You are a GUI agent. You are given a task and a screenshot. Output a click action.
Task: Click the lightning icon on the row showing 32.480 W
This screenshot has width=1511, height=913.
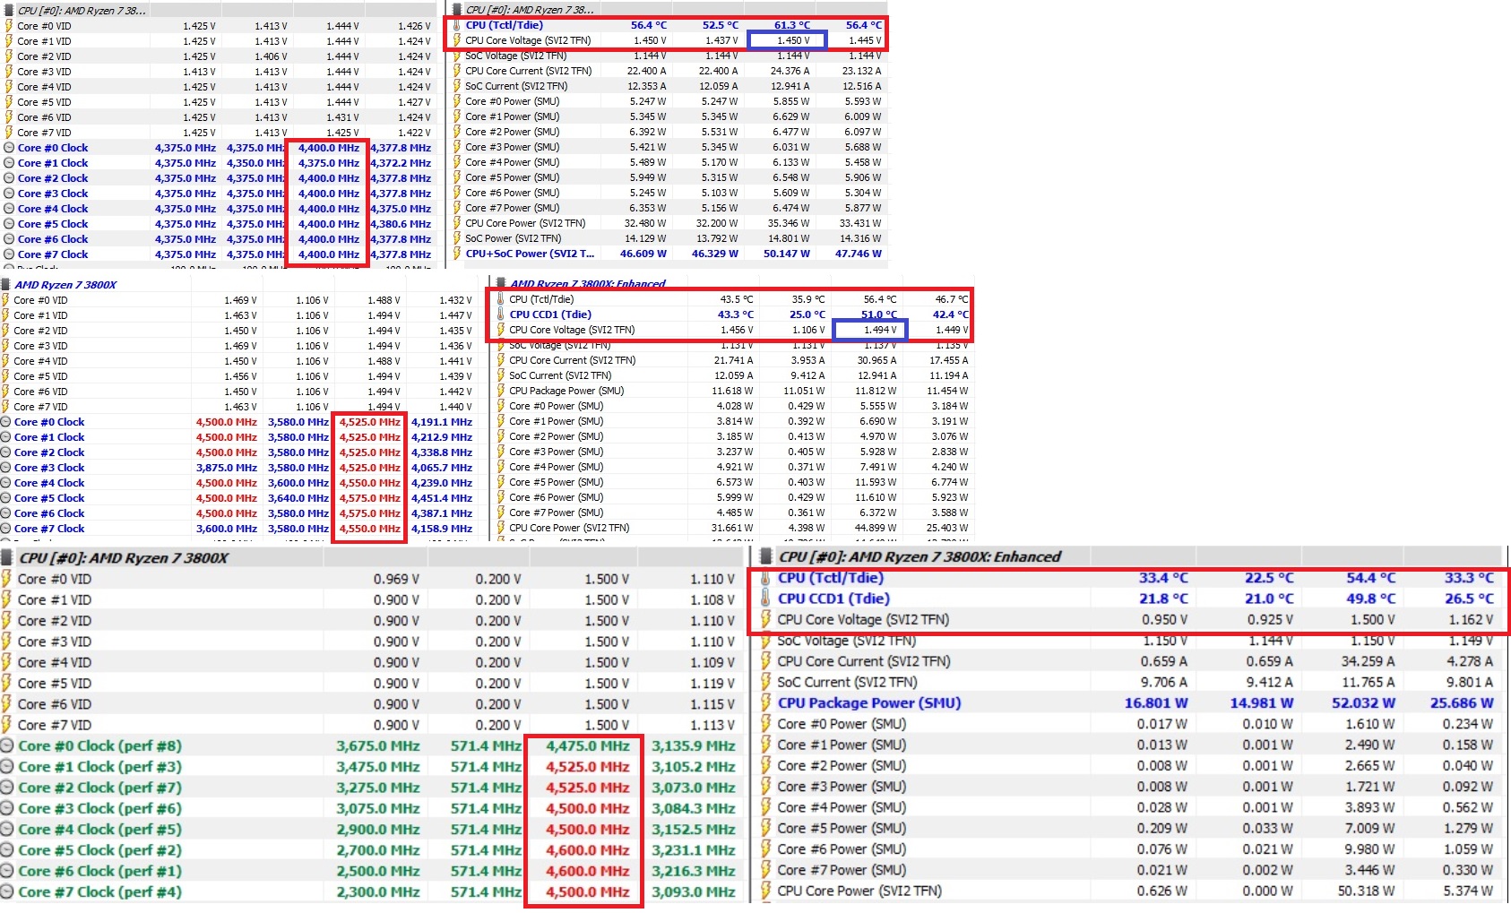click(x=457, y=223)
